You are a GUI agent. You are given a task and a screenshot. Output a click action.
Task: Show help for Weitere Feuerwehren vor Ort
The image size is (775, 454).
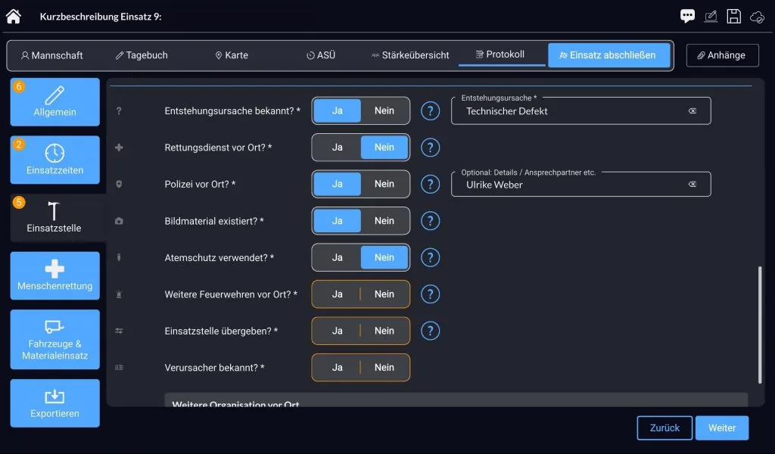point(430,294)
